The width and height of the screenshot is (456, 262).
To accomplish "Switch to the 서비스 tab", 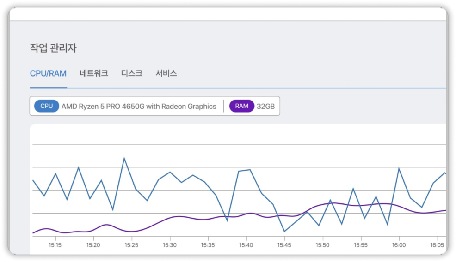I will [166, 73].
